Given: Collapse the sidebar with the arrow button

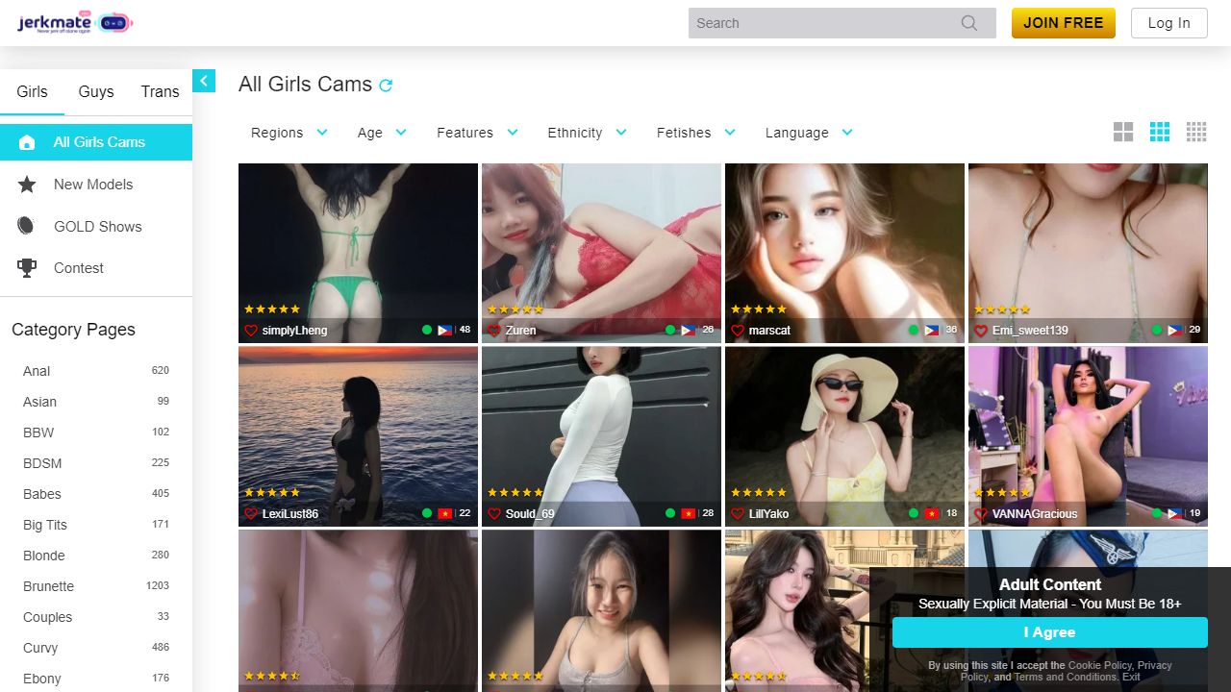Looking at the screenshot, I should click(204, 81).
